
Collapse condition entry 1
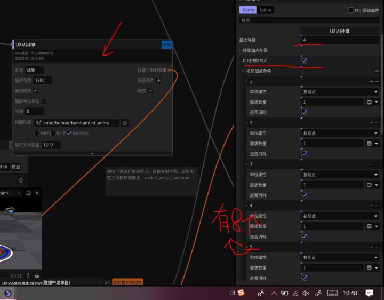246,81
